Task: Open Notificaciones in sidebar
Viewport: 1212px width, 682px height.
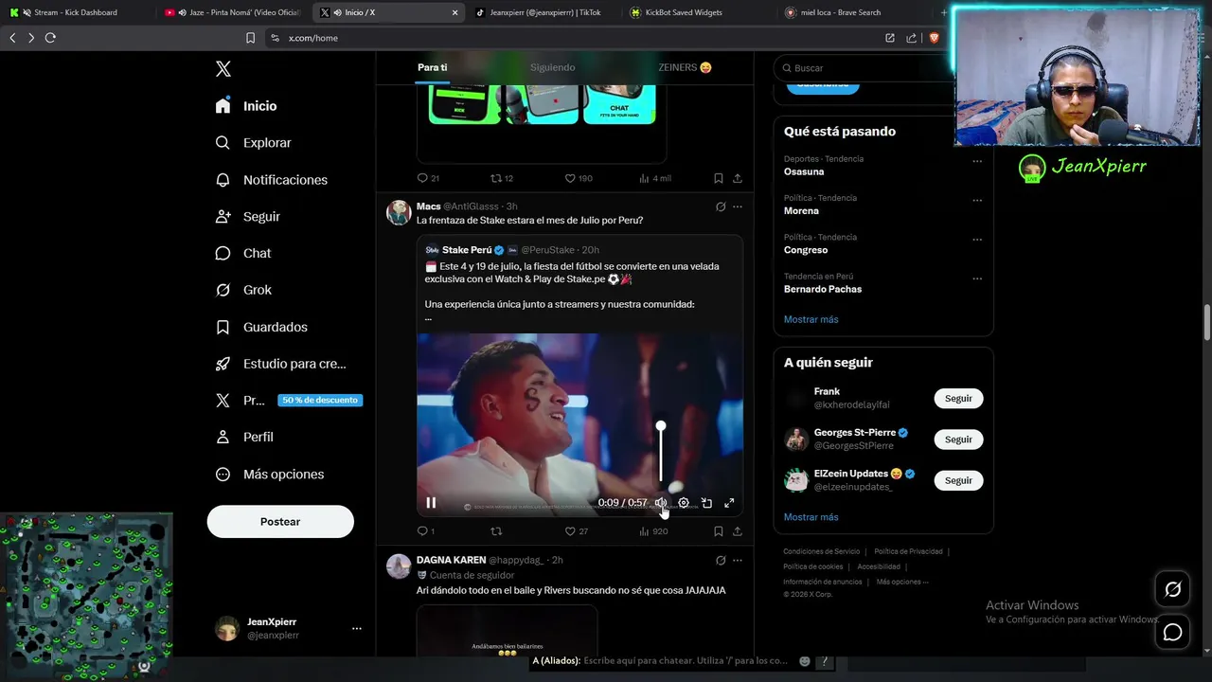Action: tap(271, 180)
